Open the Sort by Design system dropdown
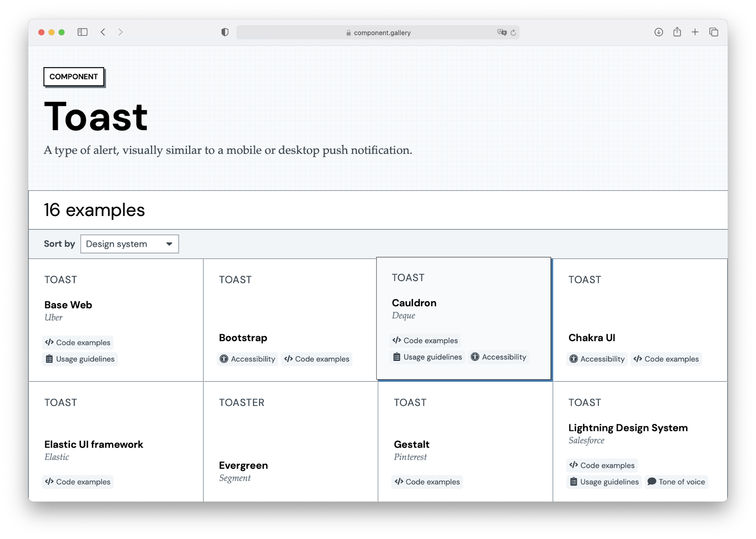This screenshot has height=539, width=756. point(129,244)
